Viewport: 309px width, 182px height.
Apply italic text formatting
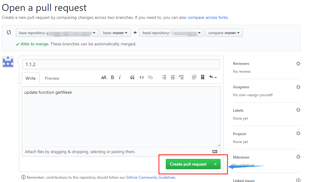120,78
